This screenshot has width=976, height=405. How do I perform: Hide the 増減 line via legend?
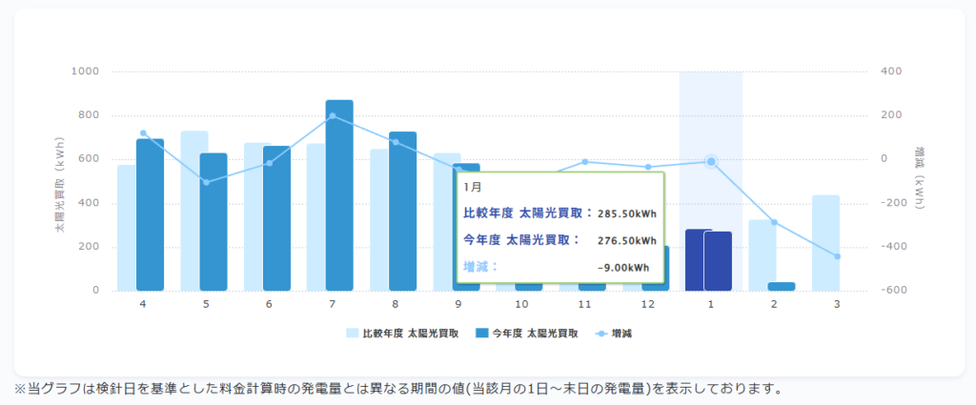coord(620,334)
